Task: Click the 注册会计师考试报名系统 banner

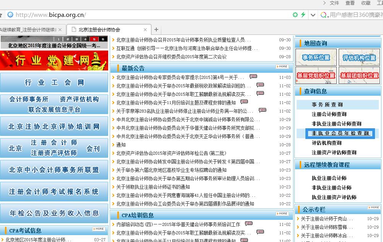Action: [x=54, y=192]
